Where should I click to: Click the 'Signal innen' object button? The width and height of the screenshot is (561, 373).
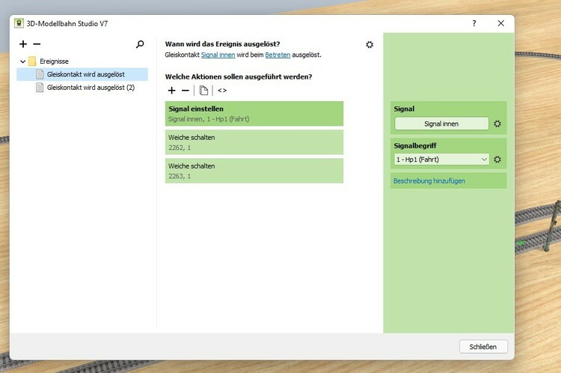click(441, 124)
